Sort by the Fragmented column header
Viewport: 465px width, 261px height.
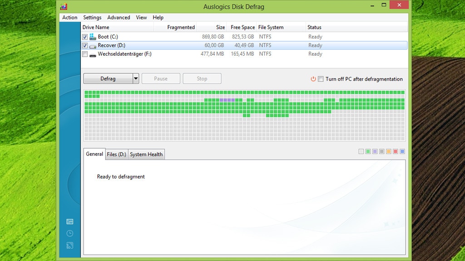pos(175,27)
